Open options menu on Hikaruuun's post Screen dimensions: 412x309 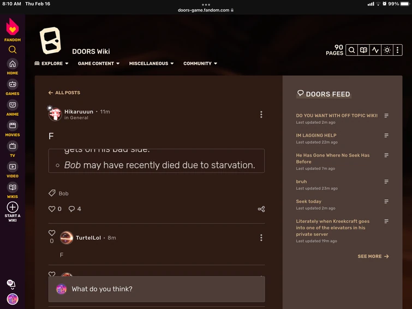pyautogui.click(x=261, y=115)
